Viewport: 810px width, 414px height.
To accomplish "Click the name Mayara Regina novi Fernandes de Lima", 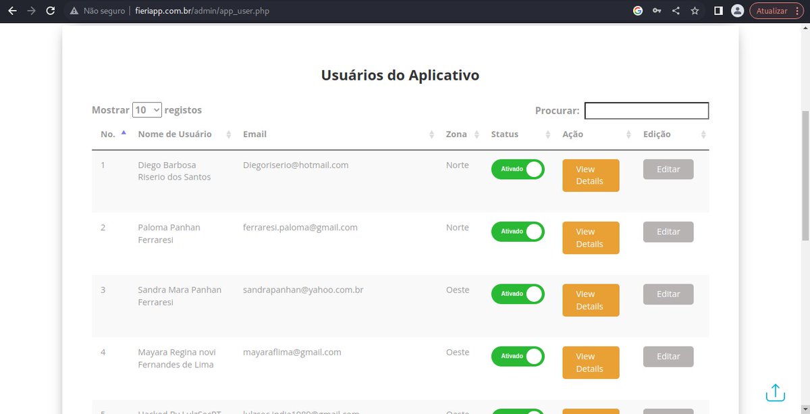I will [176, 358].
